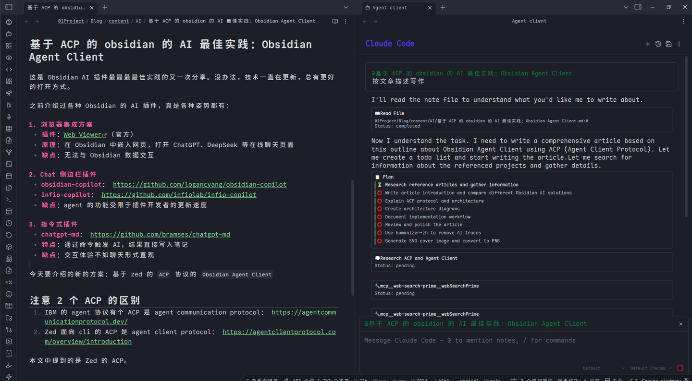Click the content breadcrumb folder

click(119, 21)
